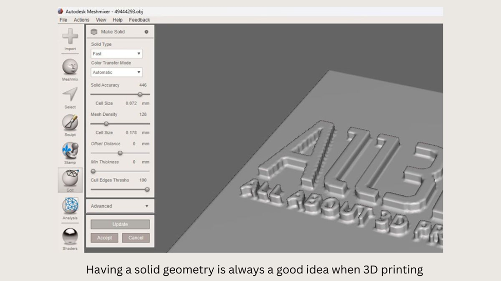This screenshot has height=281, width=501.
Task: Open the Color Transfer Mode dropdown
Action: click(x=116, y=72)
